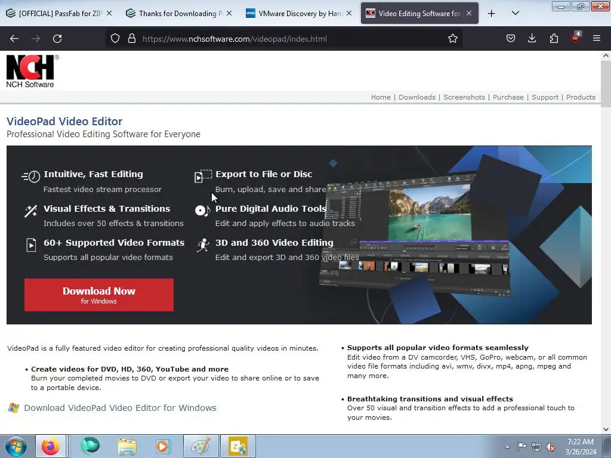Open the Extensions puzzle icon
Screen dimensions: 611x458
tap(554, 39)
